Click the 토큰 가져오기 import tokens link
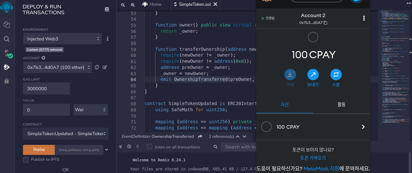Image resolution: width=412 pixels, height=173 pixels. [313, 158]
